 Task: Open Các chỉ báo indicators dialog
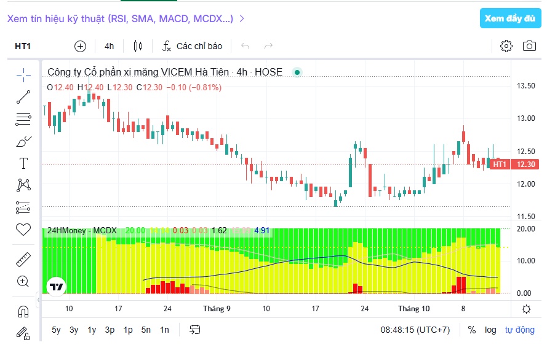192,46
